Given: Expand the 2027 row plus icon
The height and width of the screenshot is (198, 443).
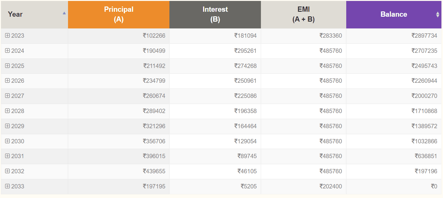Looking at the screenshot, I should [7, 96].
